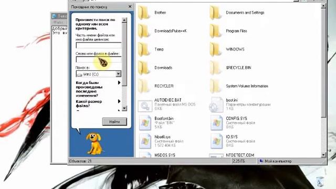Click the search panel scrollbar thumb

coord(124,54)
